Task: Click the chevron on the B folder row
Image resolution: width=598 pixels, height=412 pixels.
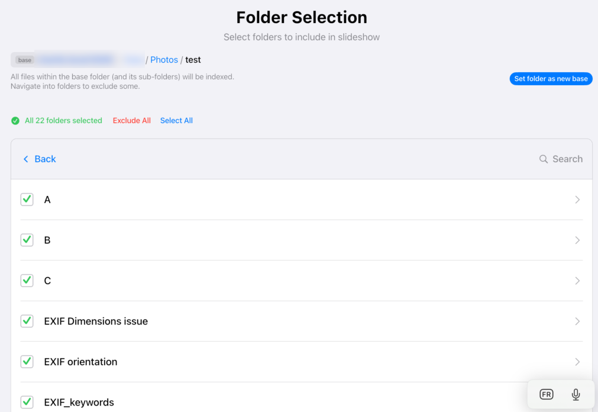Action: pos(577,240)
